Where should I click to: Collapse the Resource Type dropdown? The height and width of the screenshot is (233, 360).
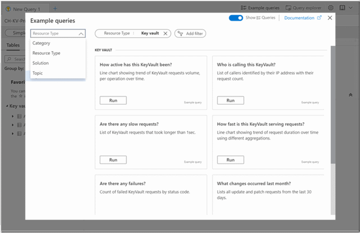(x=81, y=34)
